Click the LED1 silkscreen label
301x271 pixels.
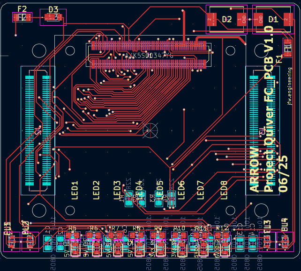pos(75,190)
